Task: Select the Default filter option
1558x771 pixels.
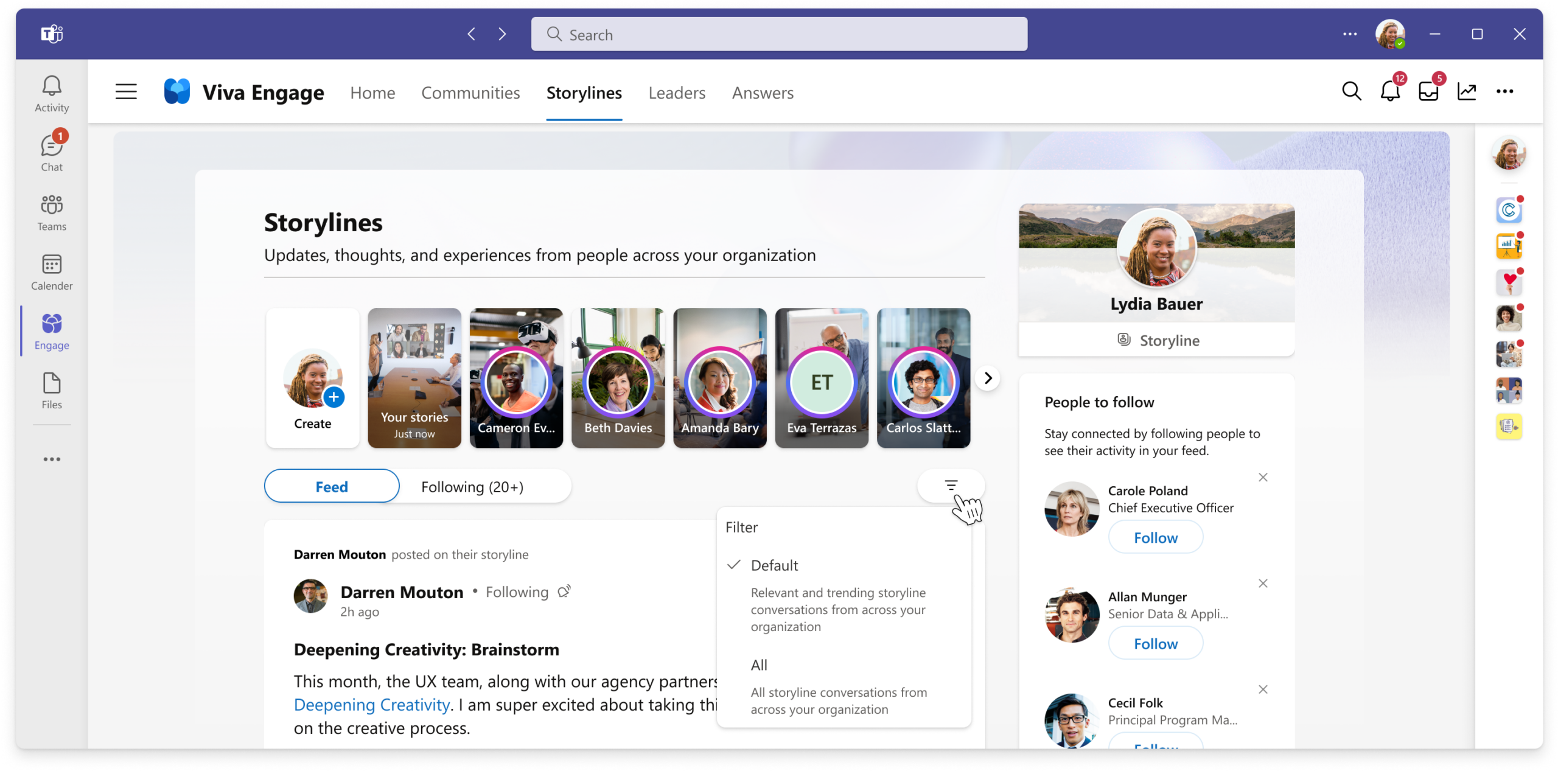Action: coord(845,595)
